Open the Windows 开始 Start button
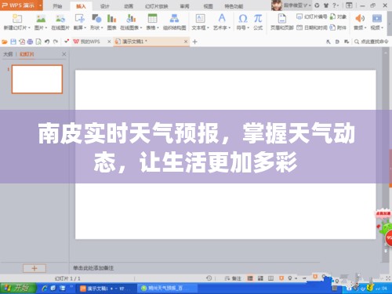 17,289
